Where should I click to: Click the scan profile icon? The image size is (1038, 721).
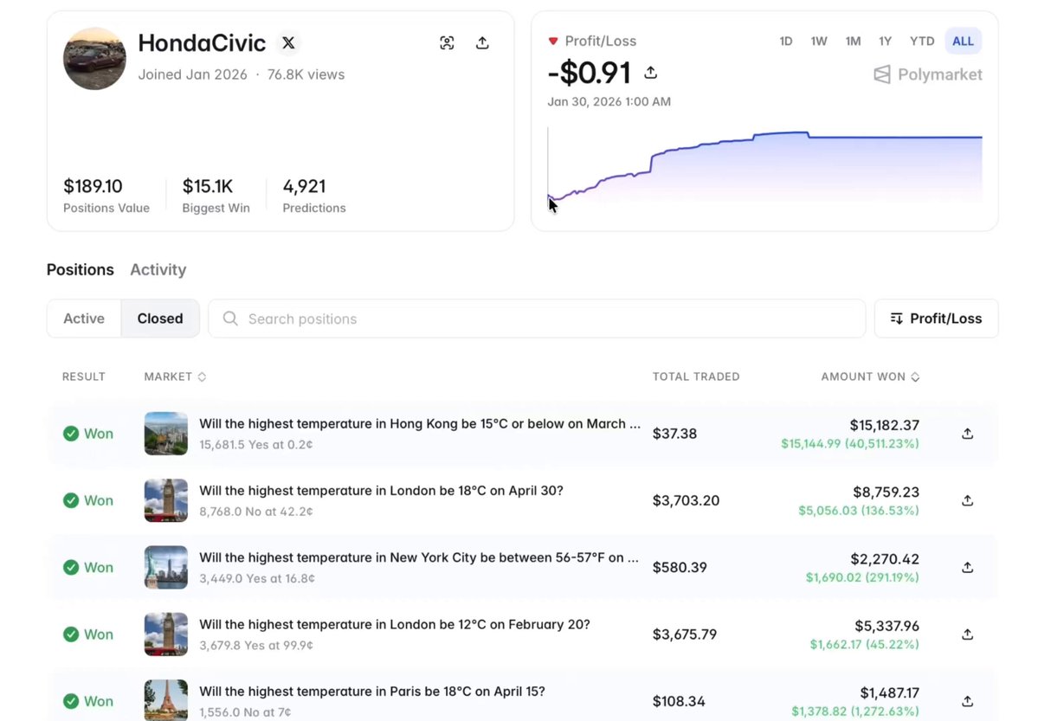point(447,43)
